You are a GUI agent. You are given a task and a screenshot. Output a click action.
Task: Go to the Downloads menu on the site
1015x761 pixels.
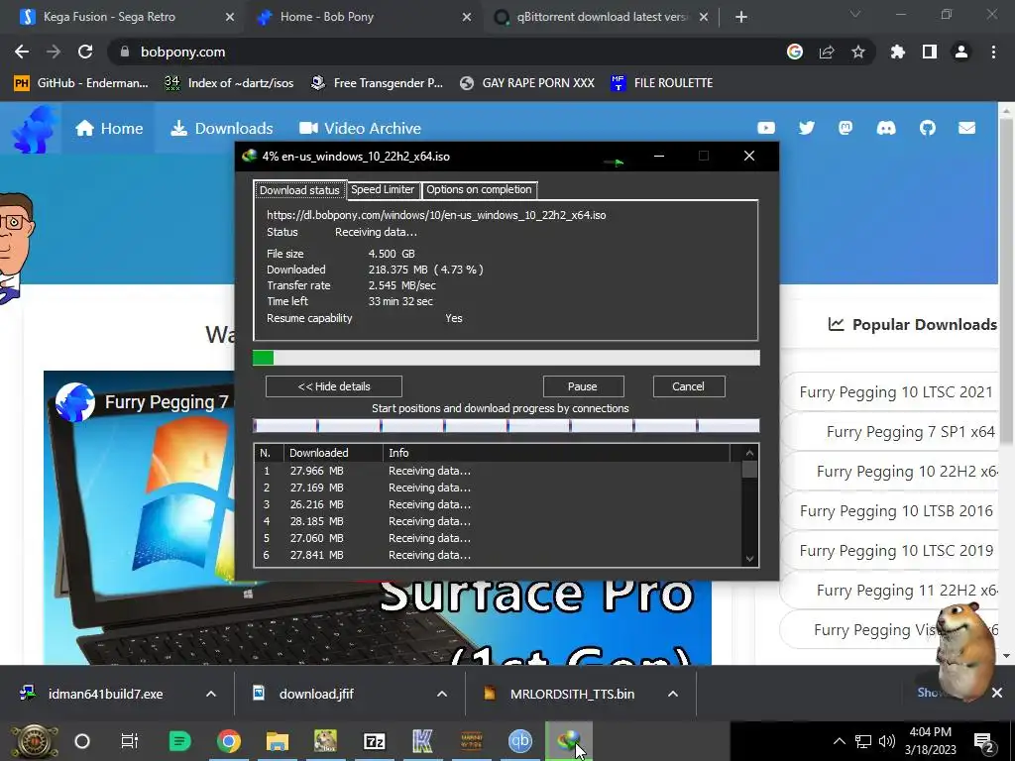point(221,128)
